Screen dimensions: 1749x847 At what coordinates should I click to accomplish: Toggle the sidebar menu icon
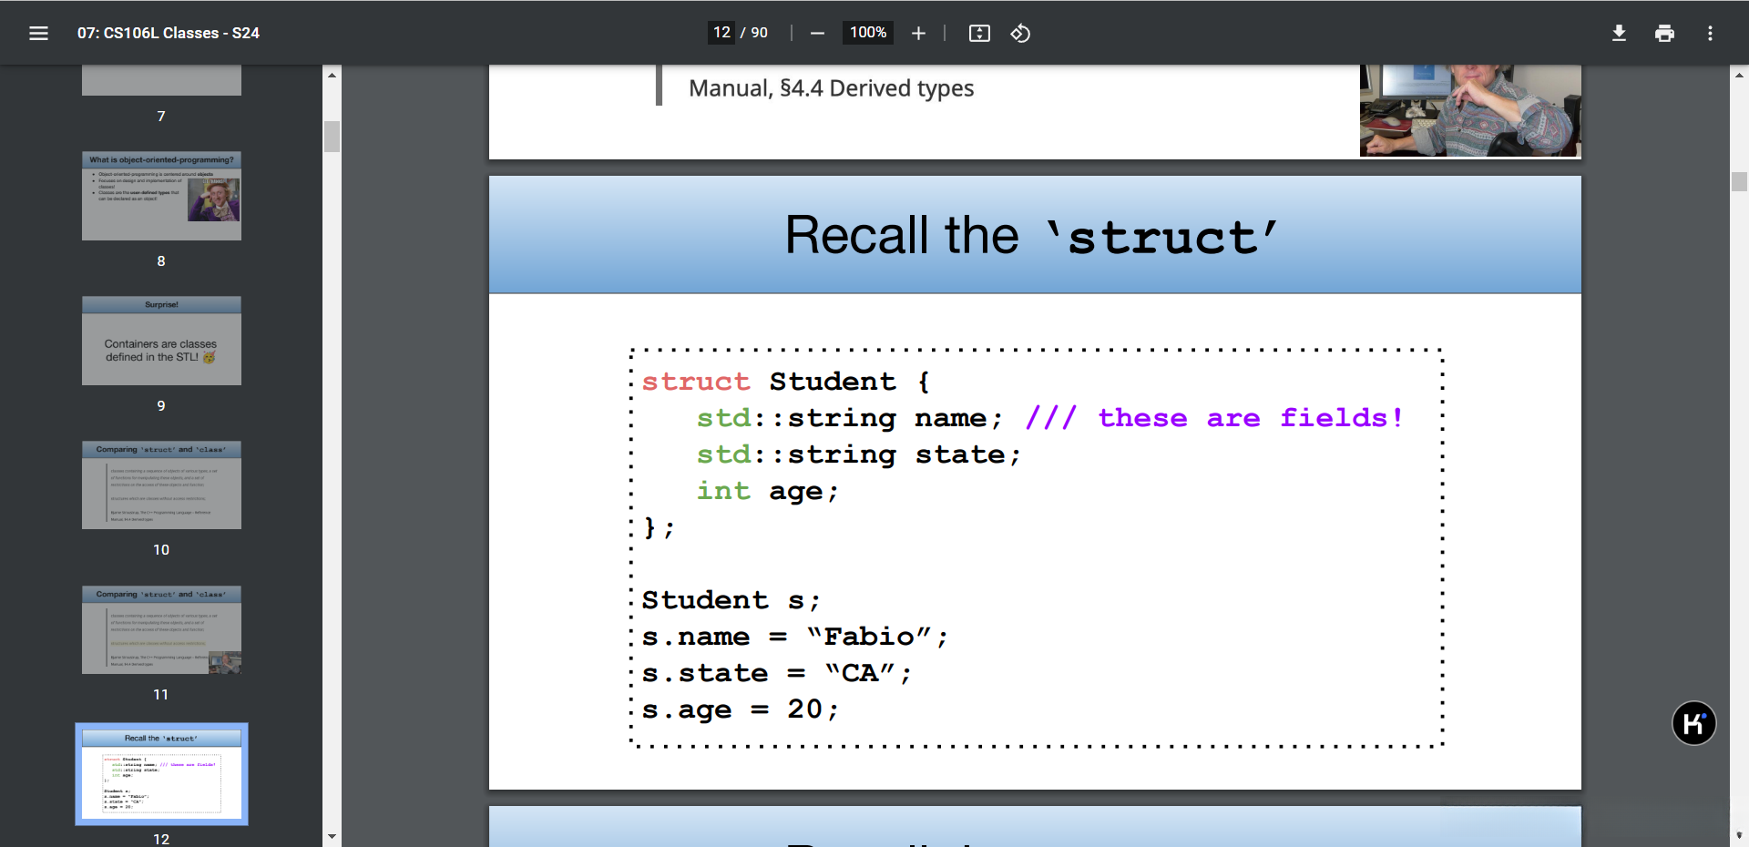point(38,34)
